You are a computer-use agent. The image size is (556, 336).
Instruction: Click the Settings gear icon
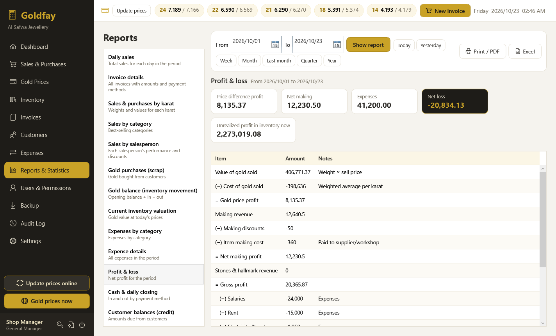pos(13,241)
